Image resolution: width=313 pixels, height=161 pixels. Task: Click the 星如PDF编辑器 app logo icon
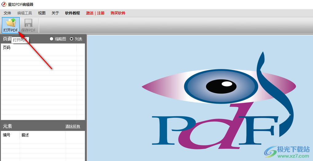tap(4, 4)
